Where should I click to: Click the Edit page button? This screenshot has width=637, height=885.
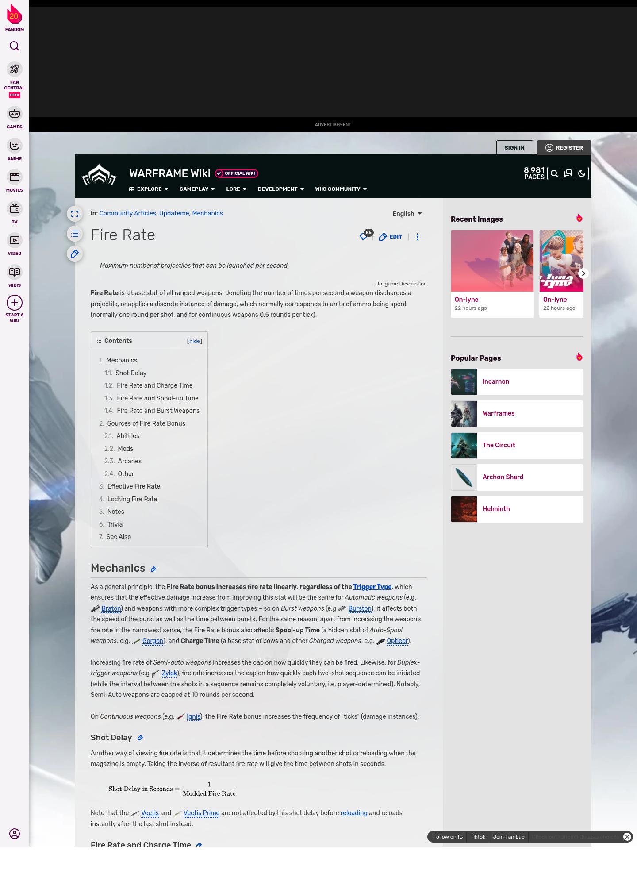point(391,237)
